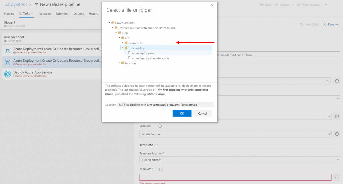Expand the CosmosDB folder node
343x184 pixels.
click(x=123, y=43)
